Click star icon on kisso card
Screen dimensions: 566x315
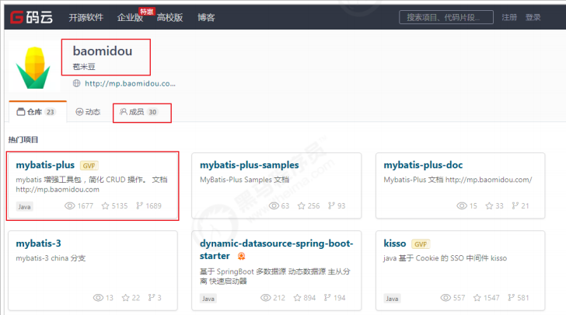[x=477, y=298]
